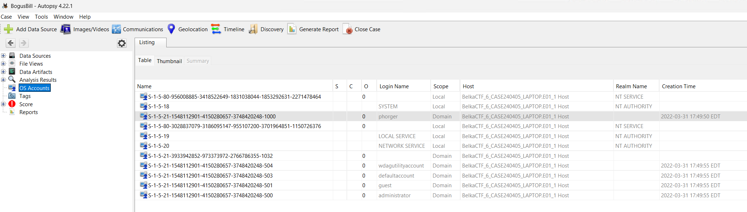
Task: Expand the Analysis Results node
Action: coord(3,80)
